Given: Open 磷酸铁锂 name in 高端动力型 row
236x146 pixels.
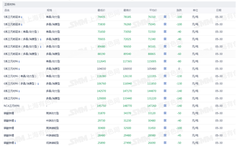Looking at the screenshot, I should pyautogui.click(x=9, y=113).
